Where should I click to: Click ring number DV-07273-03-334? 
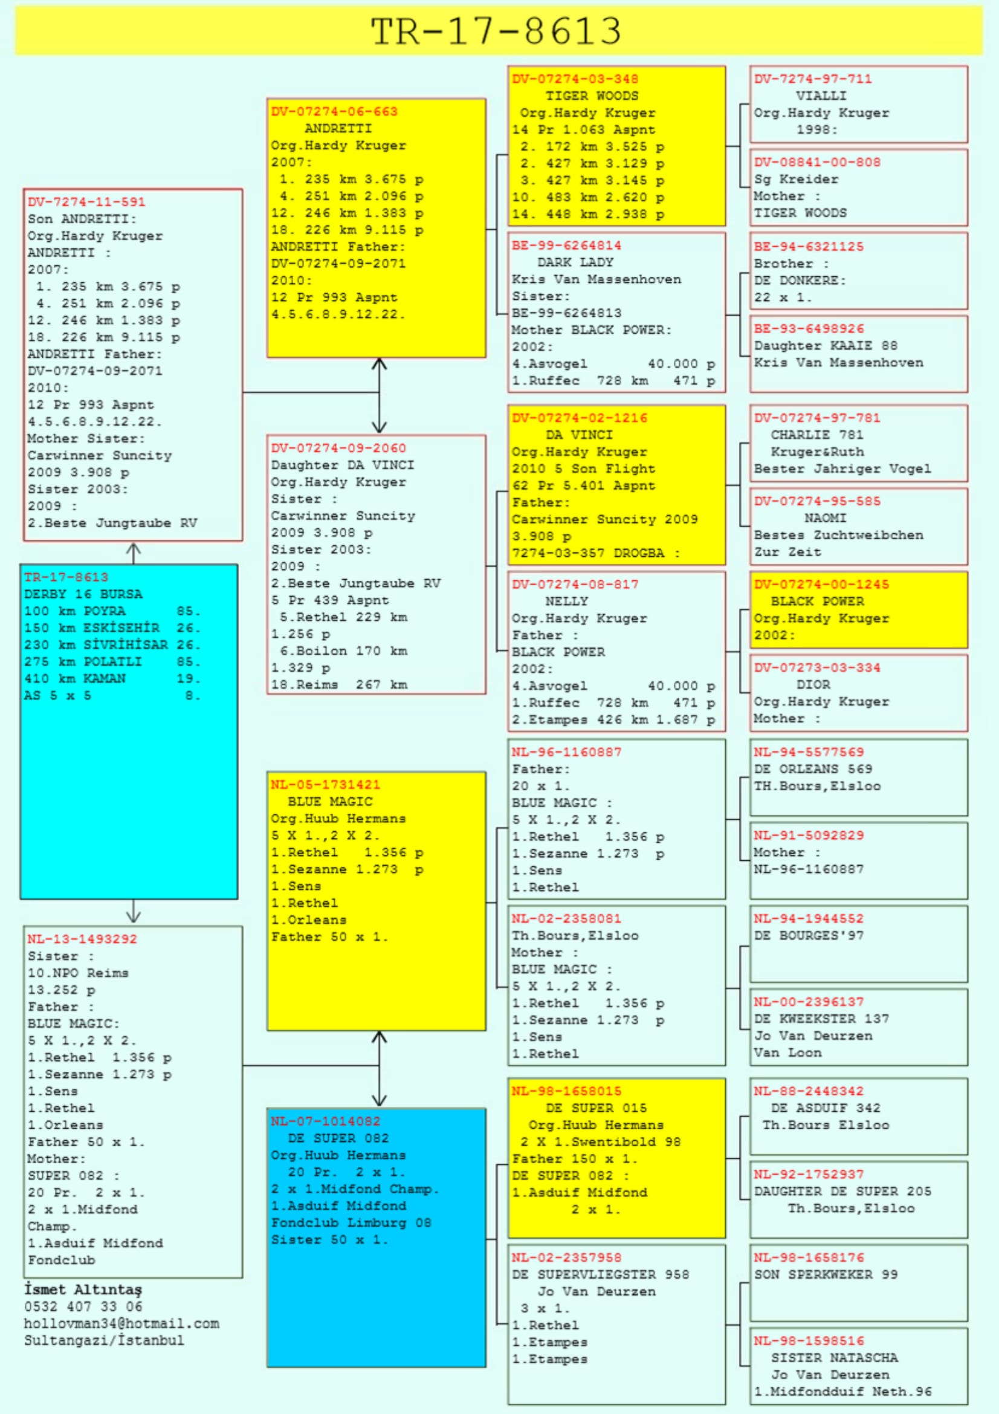[x=818, y=667]
